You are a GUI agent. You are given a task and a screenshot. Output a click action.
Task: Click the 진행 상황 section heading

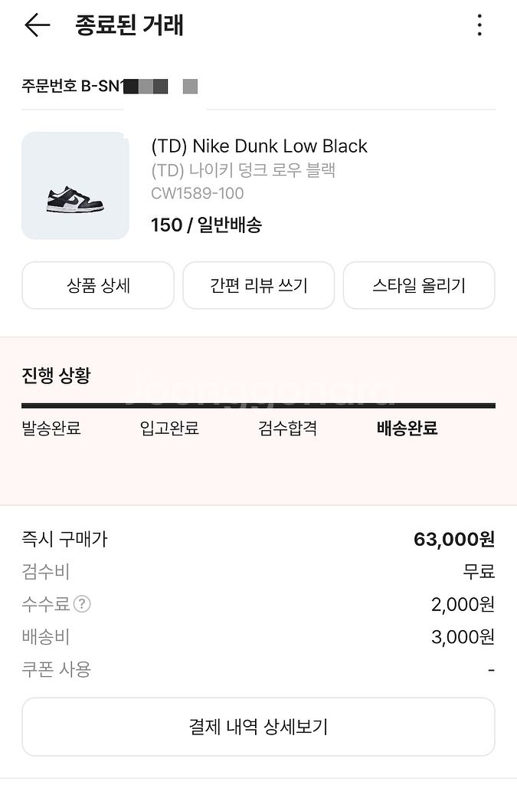pos(56,376)
